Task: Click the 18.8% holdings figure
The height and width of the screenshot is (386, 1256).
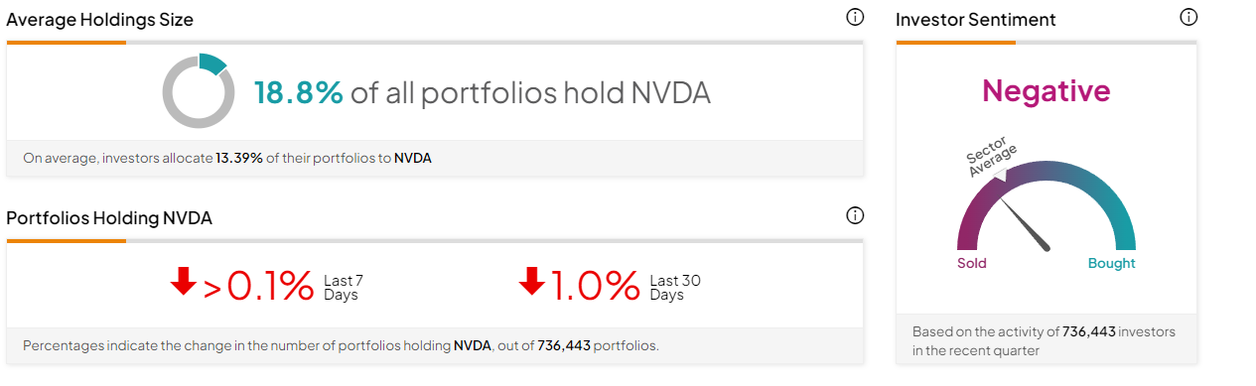Action: (299, 92)
